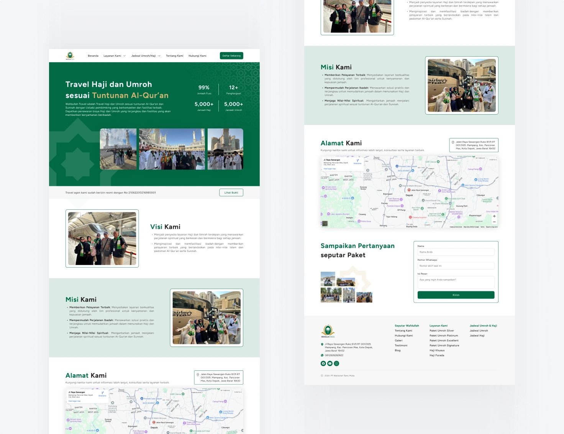This screenshot has width=564, height=434.
Task: Submit the form with the Kirim button
Action: point(456,295)
